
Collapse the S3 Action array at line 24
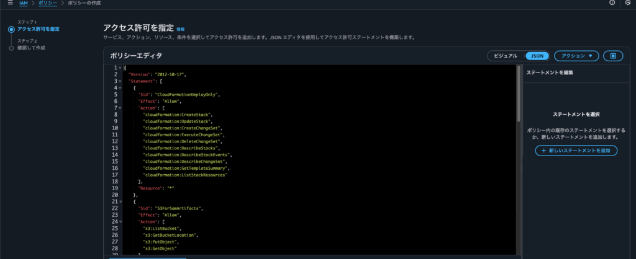tap(119, 222)
